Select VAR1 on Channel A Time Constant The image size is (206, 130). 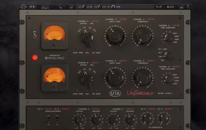pos(175,34)
